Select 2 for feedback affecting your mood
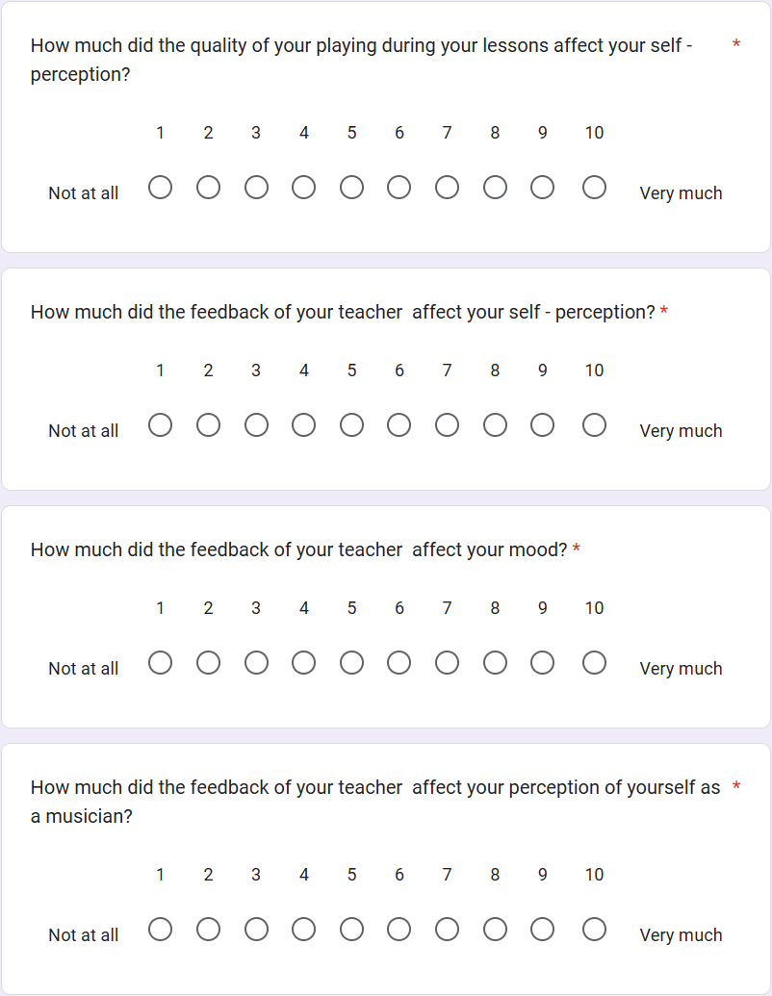 (x=208, y=662)
